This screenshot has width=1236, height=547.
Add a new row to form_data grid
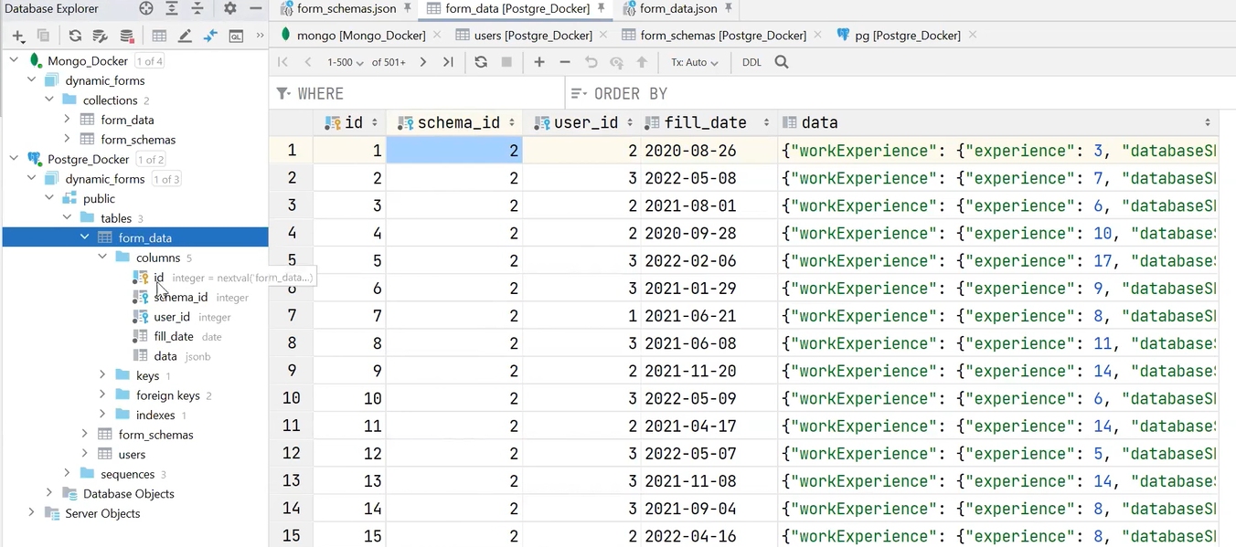[539, 62]
